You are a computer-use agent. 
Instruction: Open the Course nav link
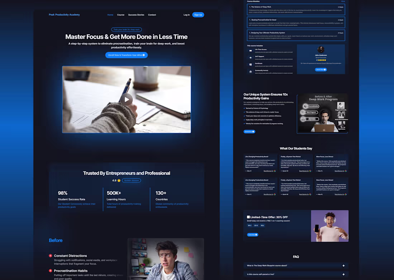121,15
